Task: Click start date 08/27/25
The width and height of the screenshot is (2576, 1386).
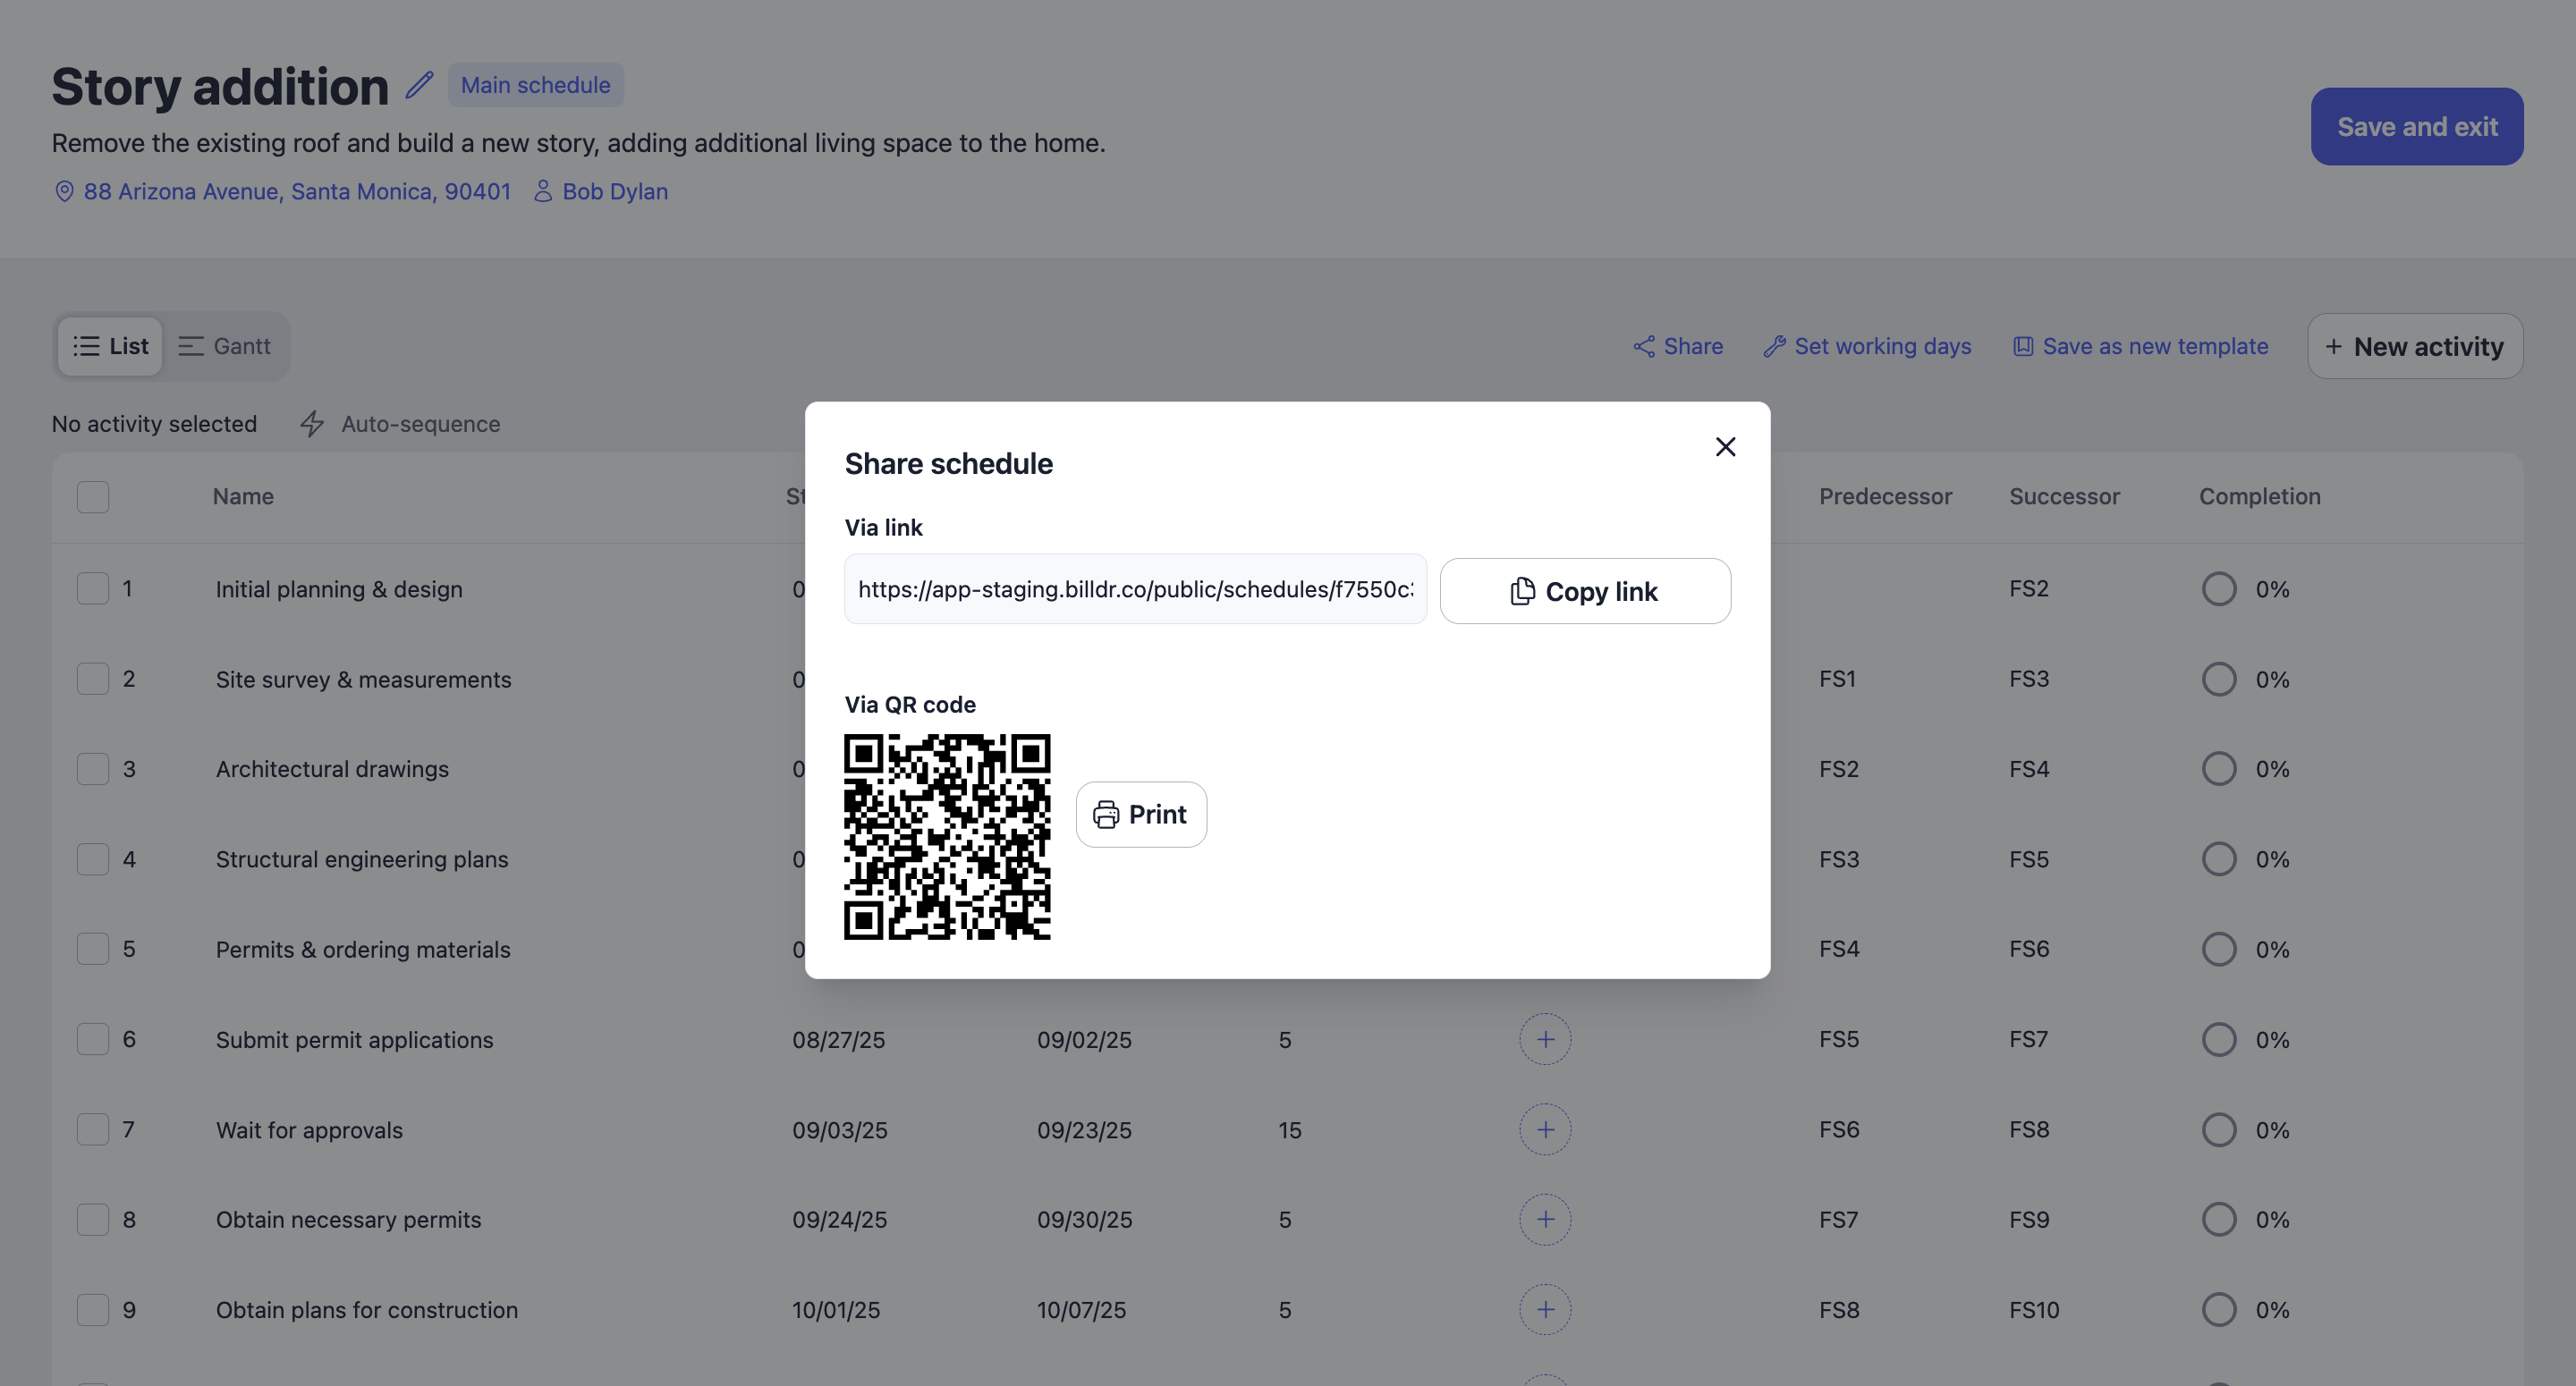Action: tap(838, 1040)
